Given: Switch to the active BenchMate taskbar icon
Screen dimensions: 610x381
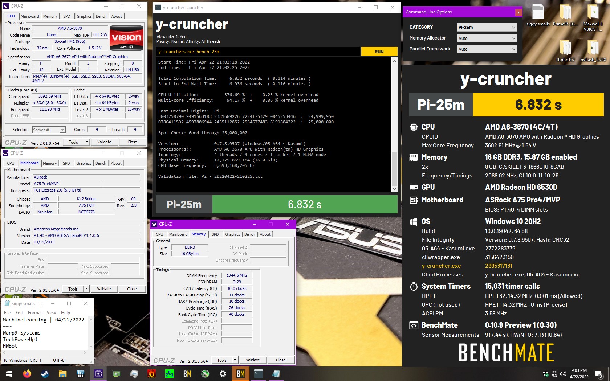Looking at the screenshot, I should coord(241,373).
